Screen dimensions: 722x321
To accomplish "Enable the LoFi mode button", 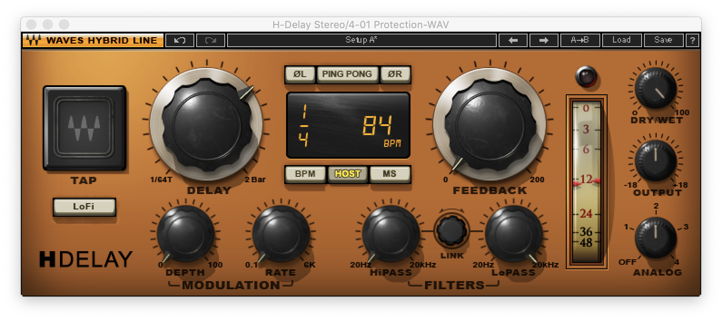I will [x=84, y=207].
